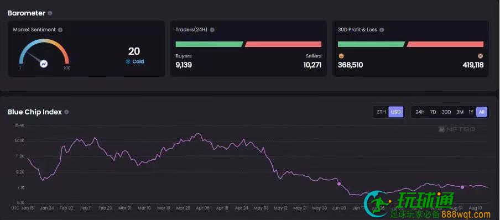The image size is (500, 220).
Task: Click the Apr 06 x-axis date label
Action: tap(203, 208)
